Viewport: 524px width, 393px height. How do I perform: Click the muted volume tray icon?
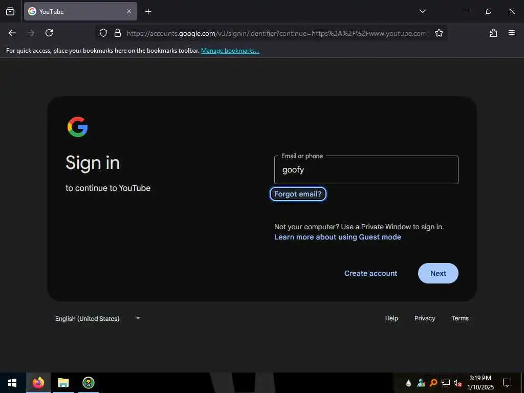pos(457,383)
